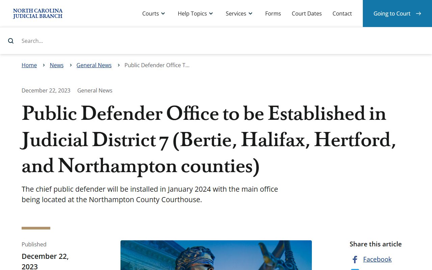Screen dimensions: 432x270
Task: Click the article headline text
Action: pyautogui.click(x=209, y=140)
